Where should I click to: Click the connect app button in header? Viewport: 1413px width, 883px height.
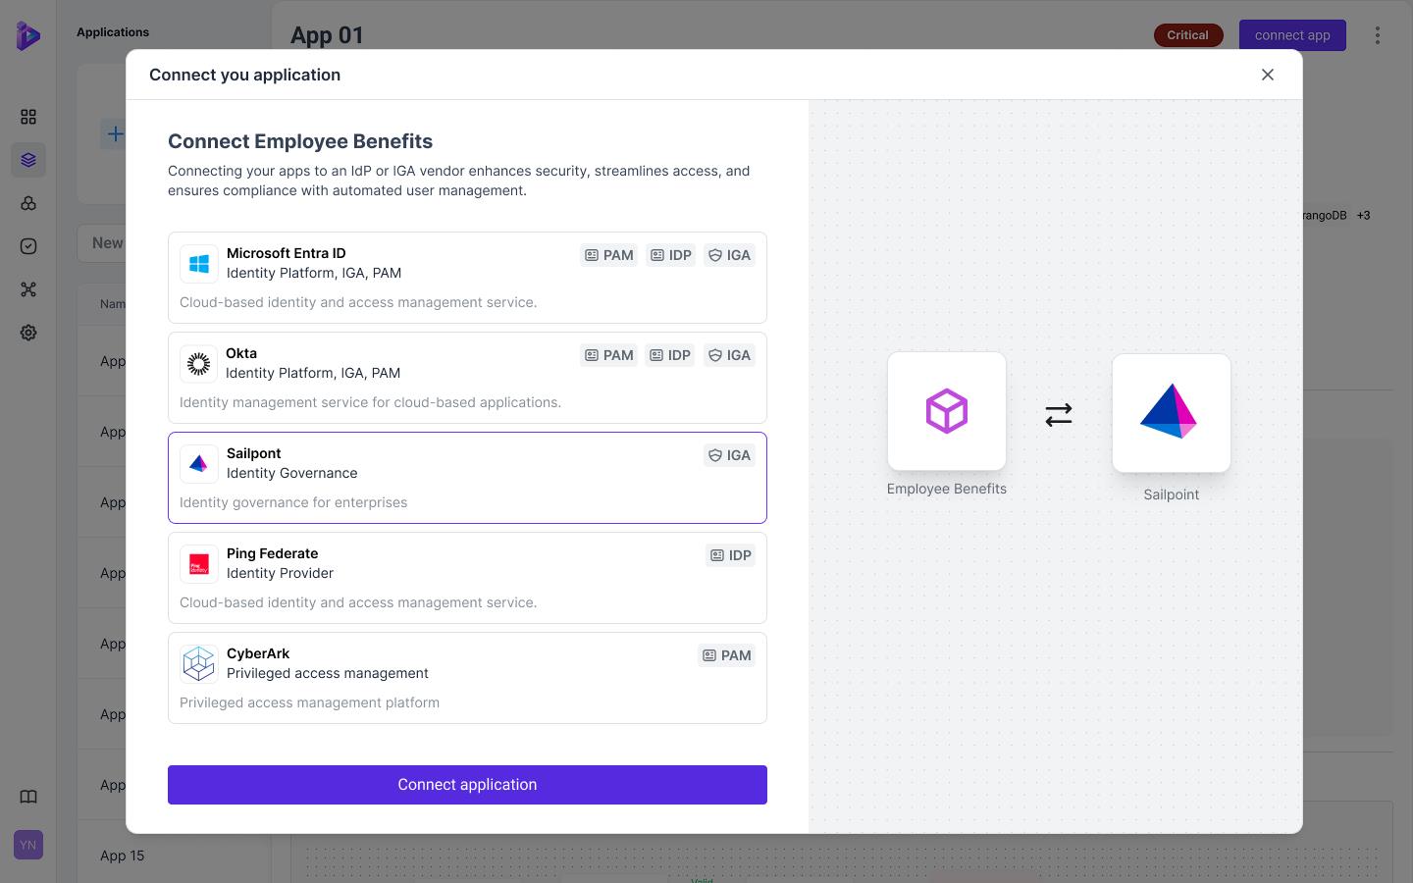pyautogui.click(x=1292, y=35)
